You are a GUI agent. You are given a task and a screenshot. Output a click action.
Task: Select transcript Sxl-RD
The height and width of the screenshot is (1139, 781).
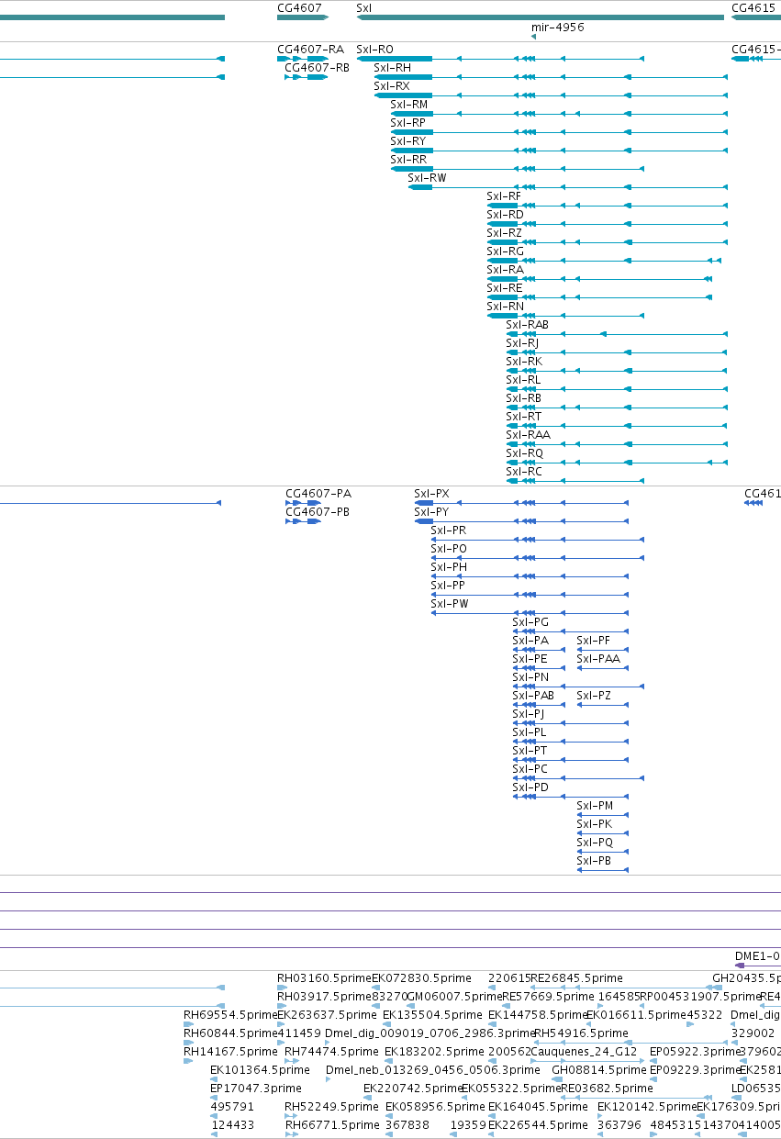505,215
